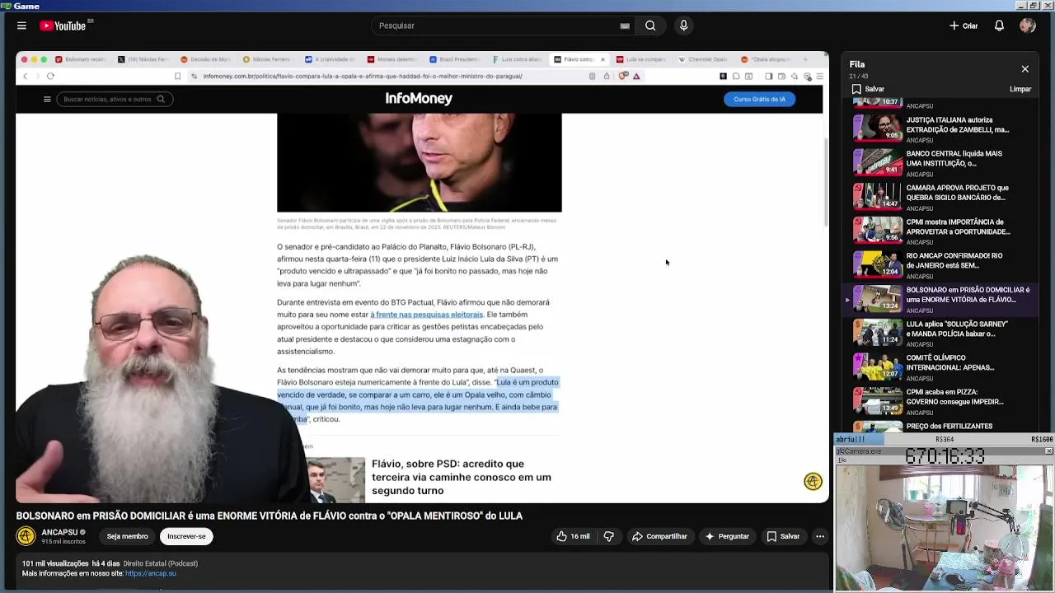This screenshot has height=593, width=1055.
Task: Close the Fila queue panel
Action: coord(1025,69)
